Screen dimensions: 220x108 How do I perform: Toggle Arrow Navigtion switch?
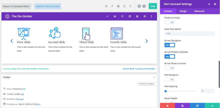pos(170,45)
